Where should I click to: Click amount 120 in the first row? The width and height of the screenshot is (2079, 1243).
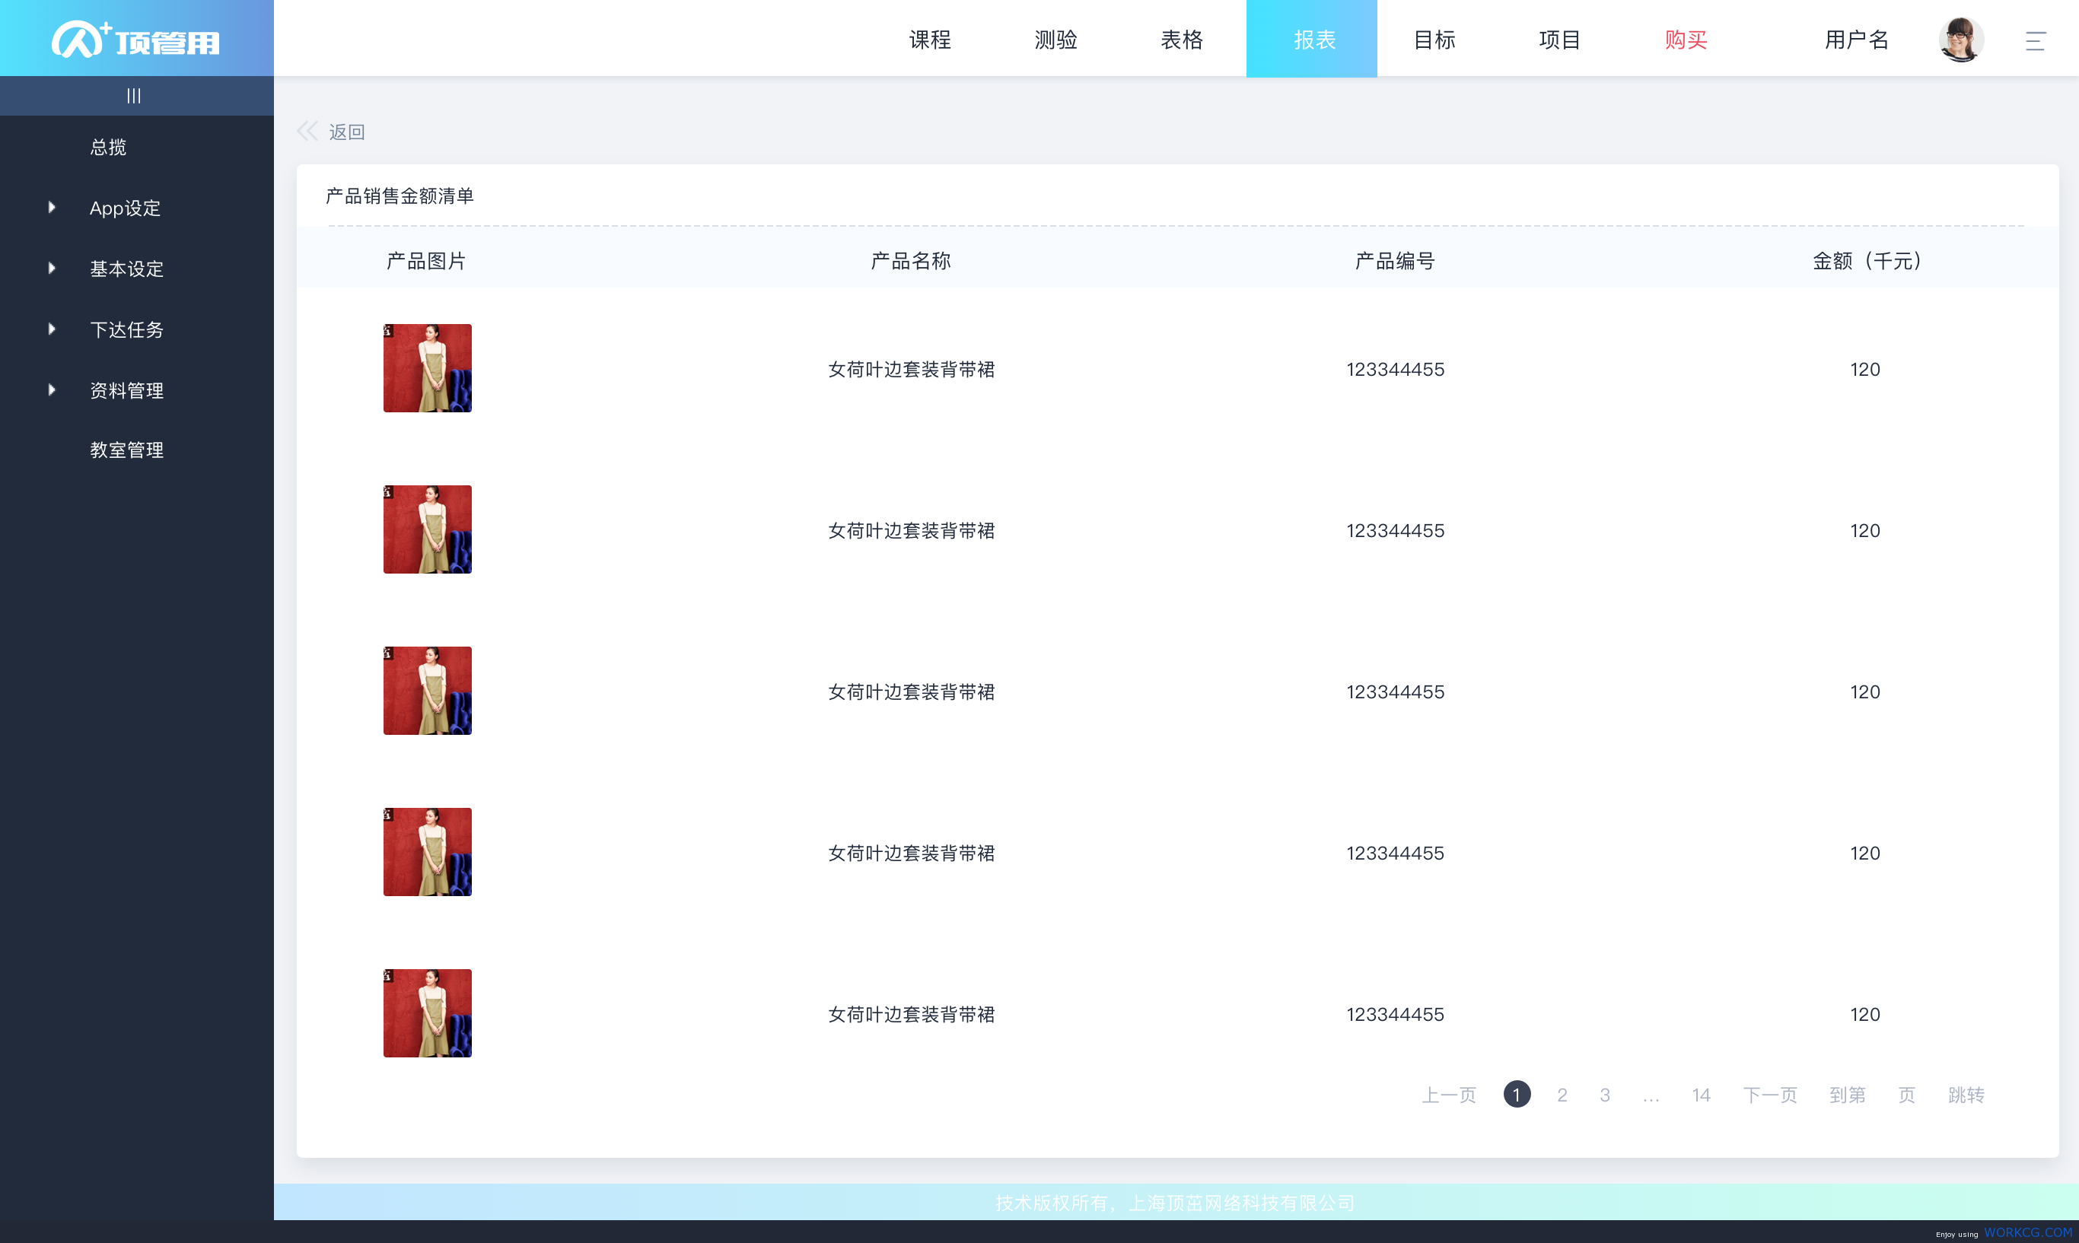click(1865, 368)
